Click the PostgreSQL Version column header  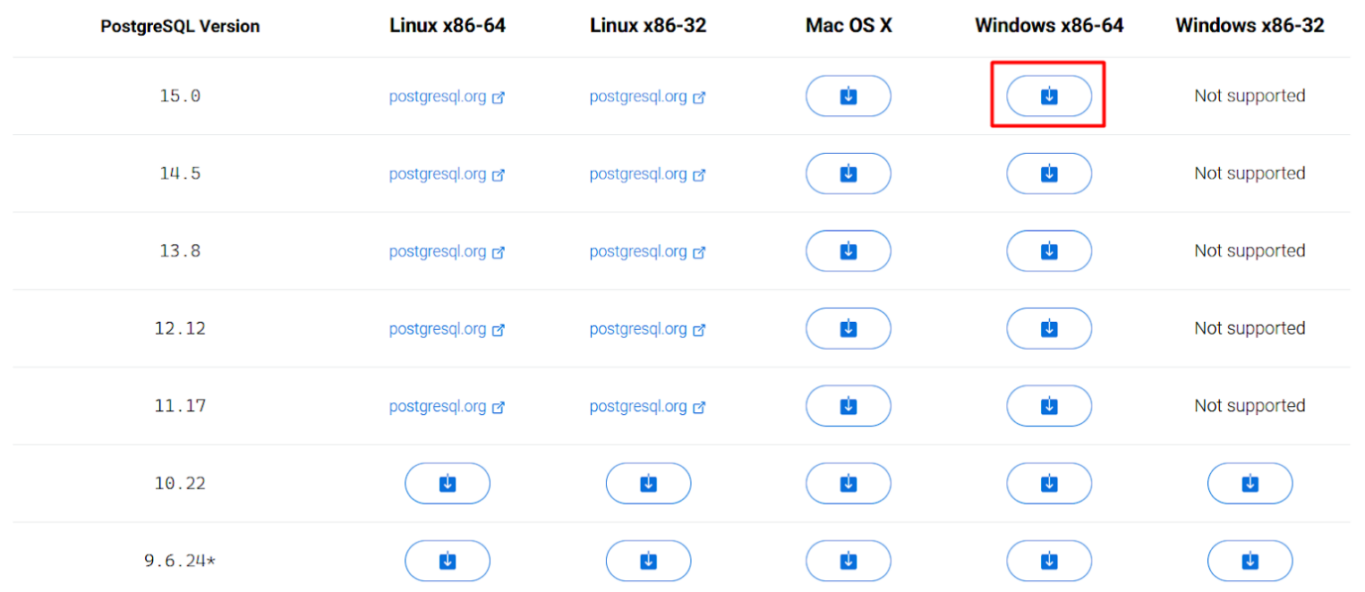coord(180,26)
